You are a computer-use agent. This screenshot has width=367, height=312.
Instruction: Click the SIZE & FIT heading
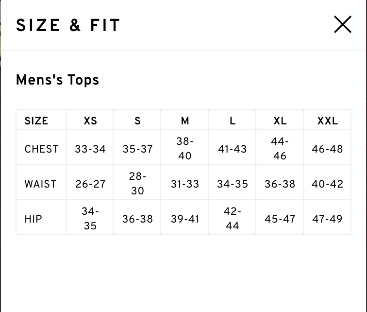coord(68,25)
